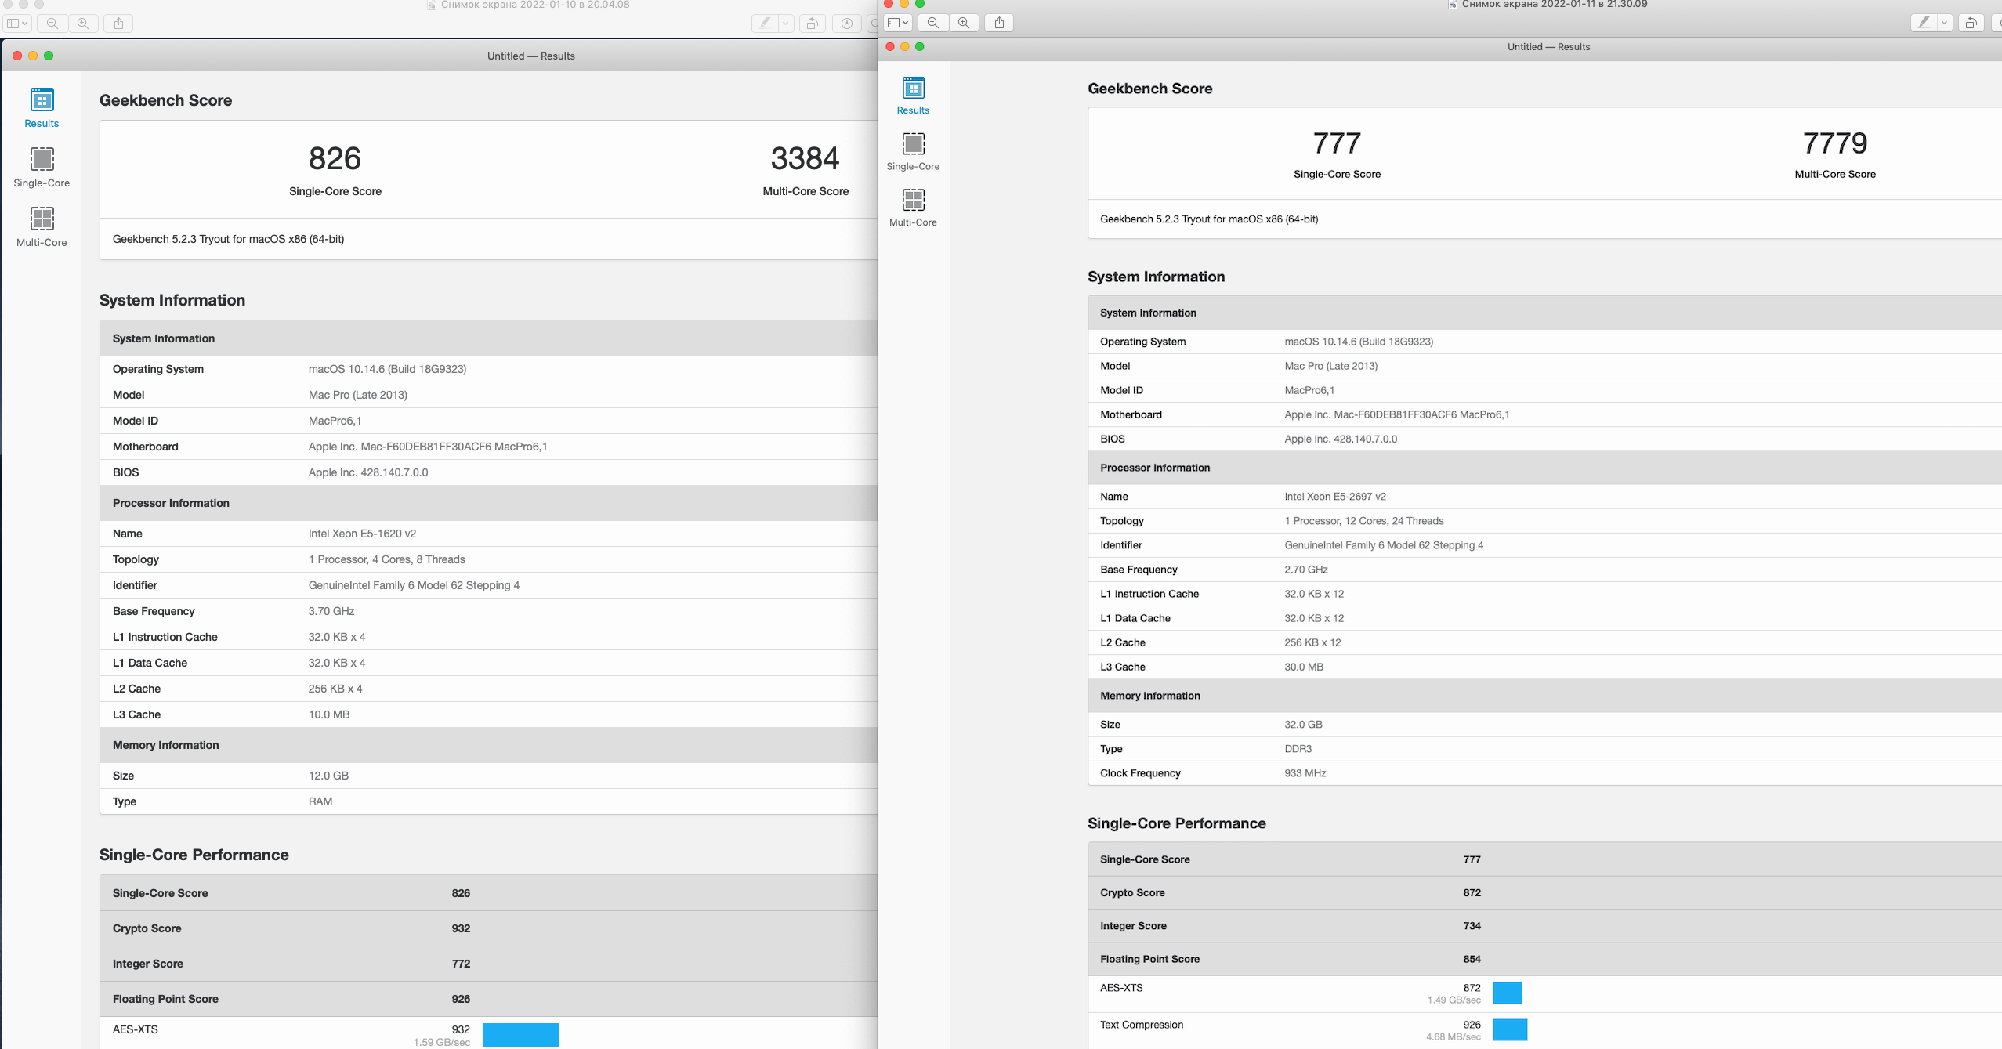The width and height of the screenshot is (2002, 1049).
Task: Open the sidebar view dropdown in the 2022-01-11 window
Action: click(x=898, y=23)
